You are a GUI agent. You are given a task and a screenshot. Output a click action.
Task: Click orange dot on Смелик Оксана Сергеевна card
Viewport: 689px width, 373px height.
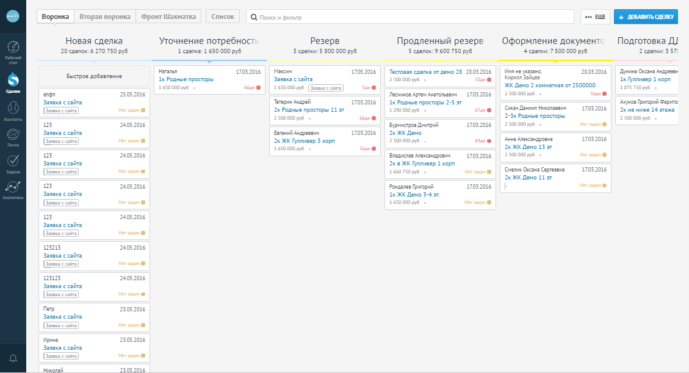[x=605, y=186]
